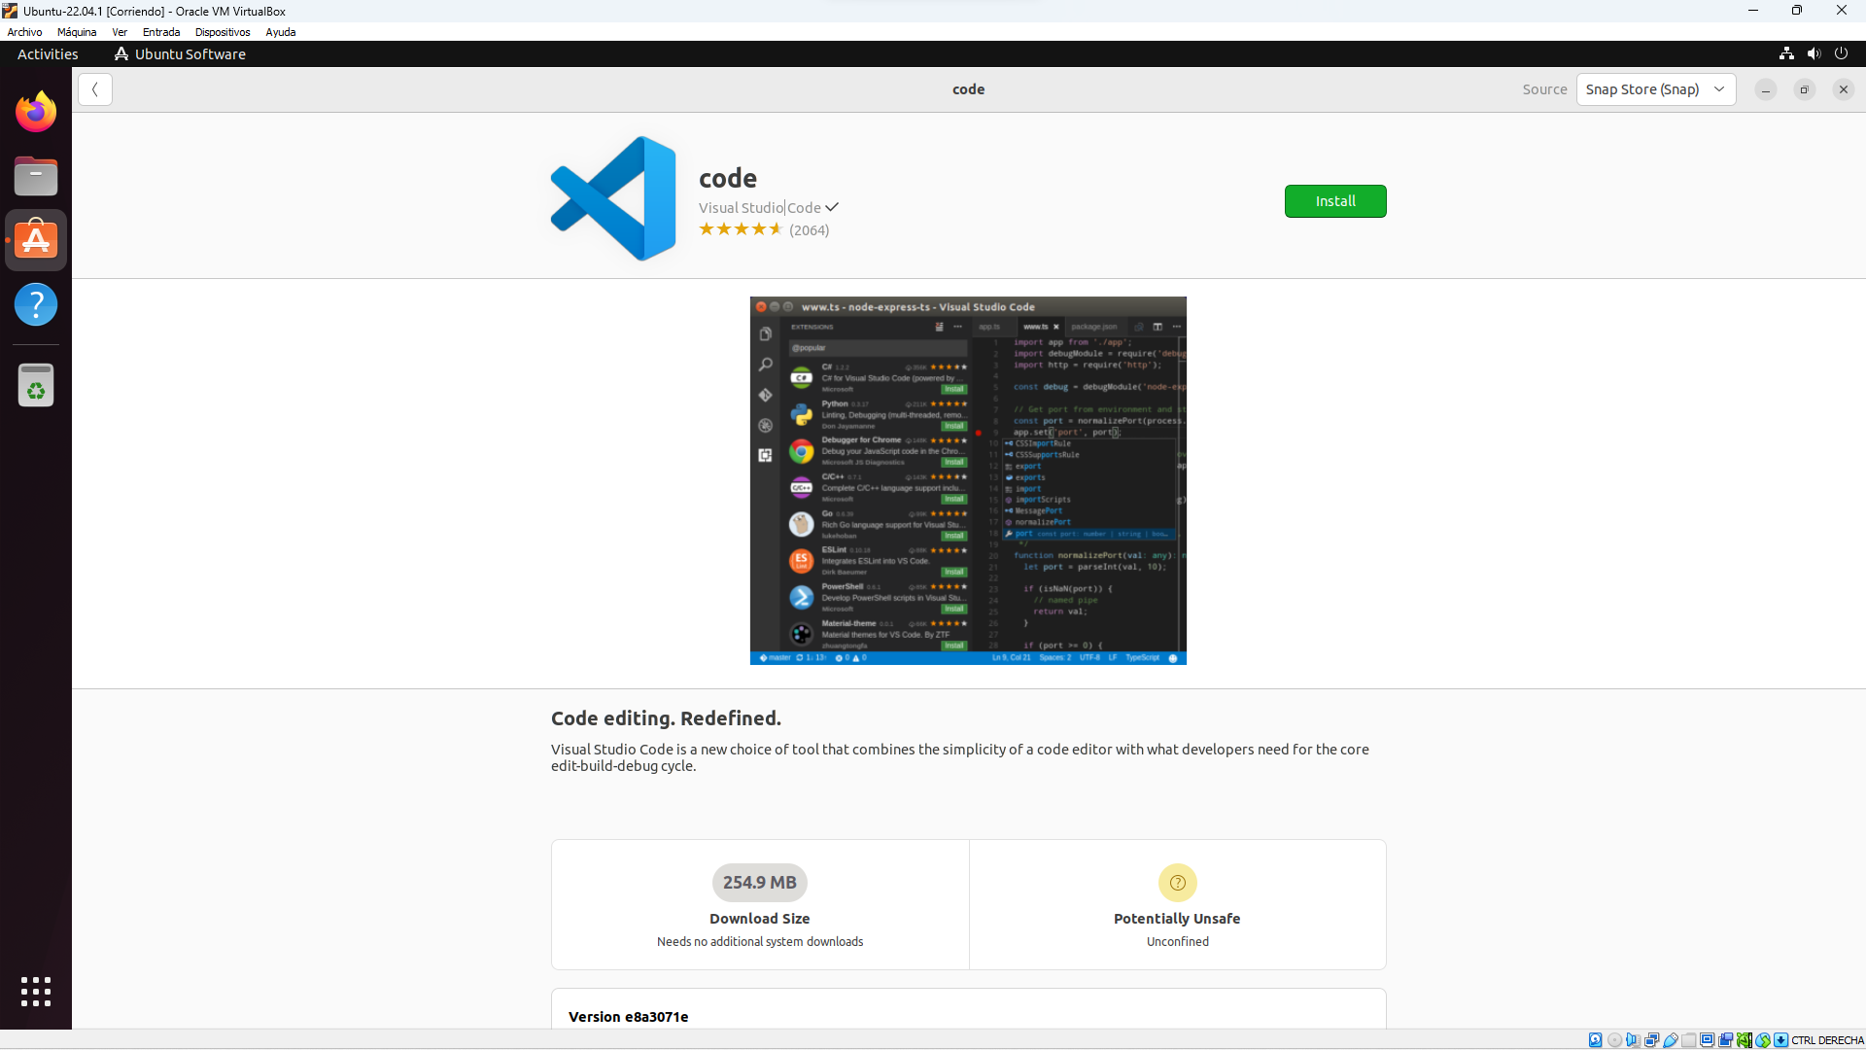Open the Máquina menu in VirtualBox
The width and height of the screenshot is (1866, 1050).
tap(77, 32)
